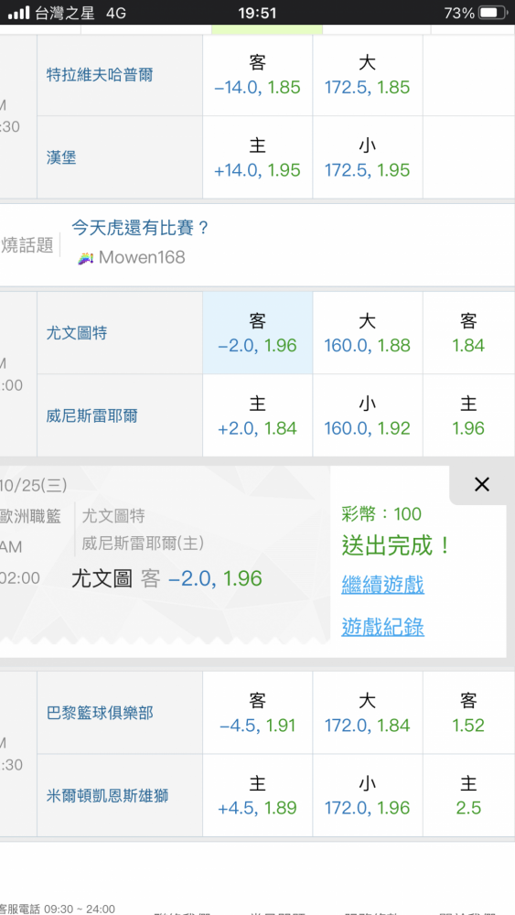The width and height of the screenshot is (515, 915).
Task: Deselect highlighted 客 −2.0, 1.96 cell
Action: 257,333
